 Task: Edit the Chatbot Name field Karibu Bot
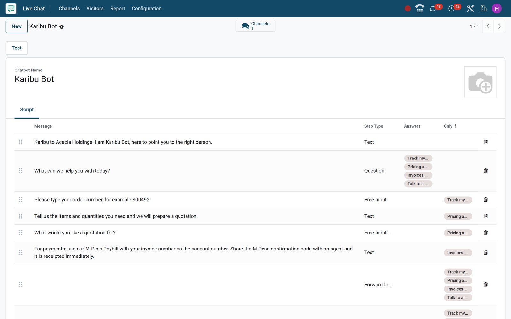click(x=34, y=79)
